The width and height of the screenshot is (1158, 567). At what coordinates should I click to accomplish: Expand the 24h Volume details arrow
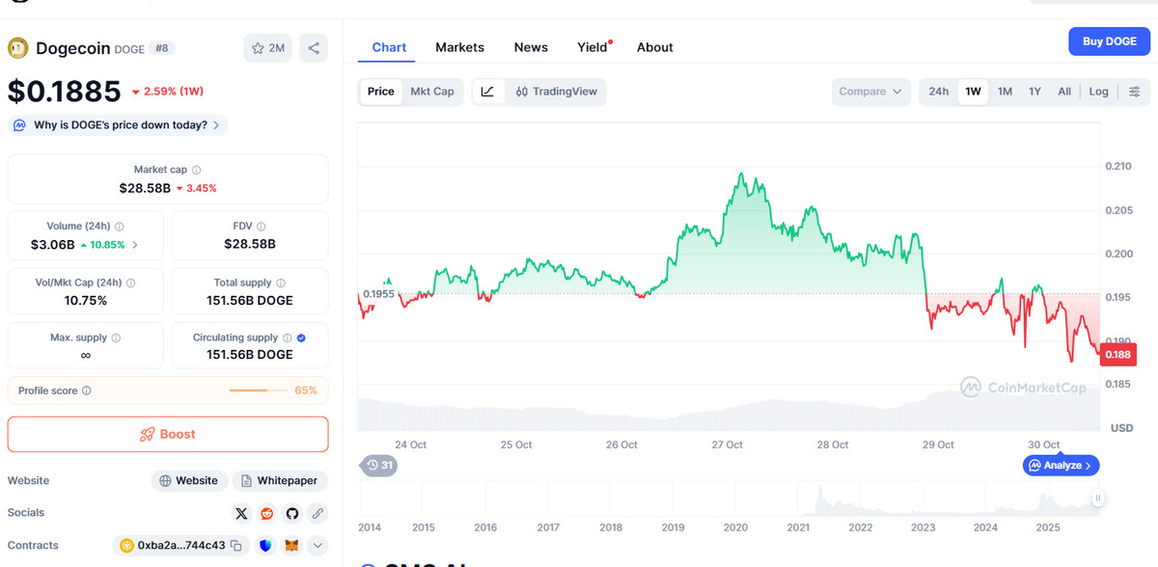tap(134, 245)
